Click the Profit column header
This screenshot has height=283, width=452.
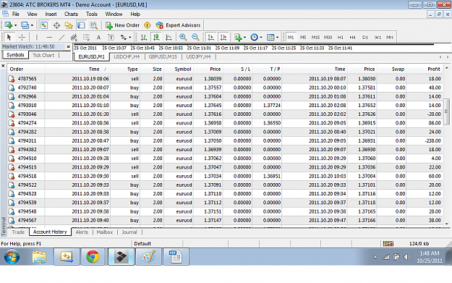coord(425,69)
